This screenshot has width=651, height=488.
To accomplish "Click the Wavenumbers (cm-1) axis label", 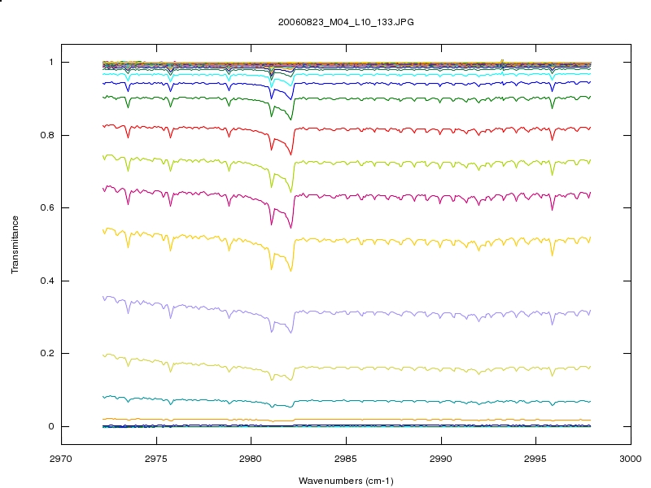I will pyautogui.click(x=346, y=481).
